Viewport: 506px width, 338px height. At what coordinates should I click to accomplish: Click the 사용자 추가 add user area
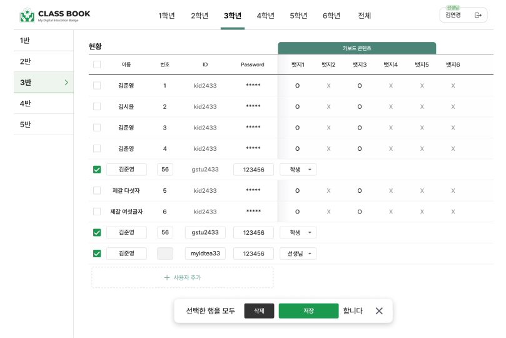(182, 277)
